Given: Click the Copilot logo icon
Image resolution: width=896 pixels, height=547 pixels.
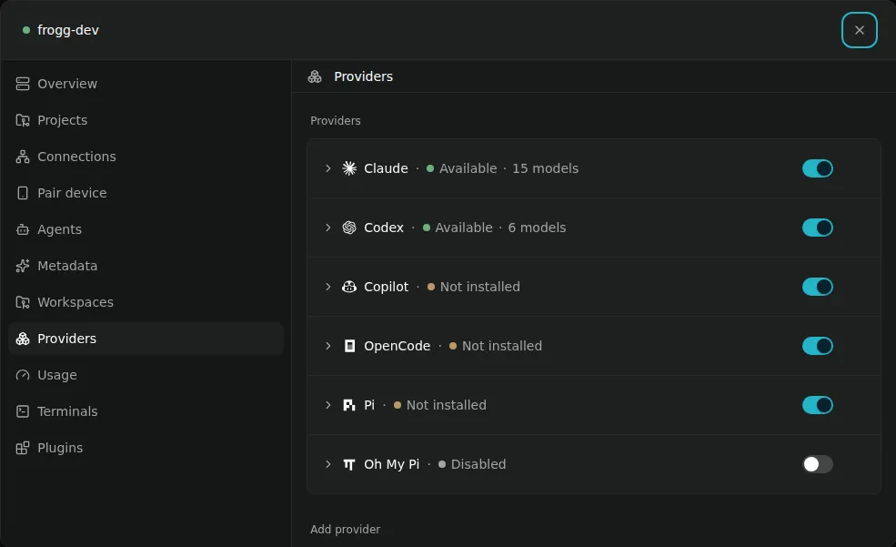Looking at the screenshot, I should (349, 287).
